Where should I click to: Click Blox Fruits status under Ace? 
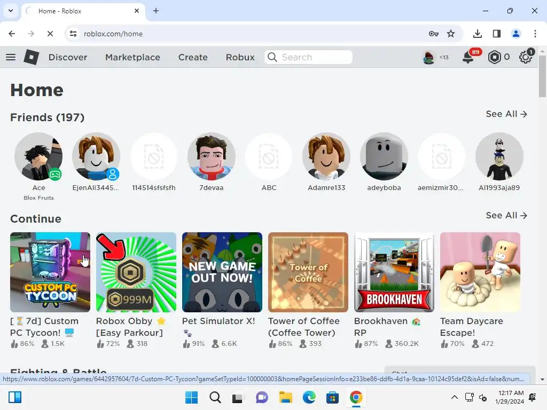pyautogui.click(x=38, y=198)
